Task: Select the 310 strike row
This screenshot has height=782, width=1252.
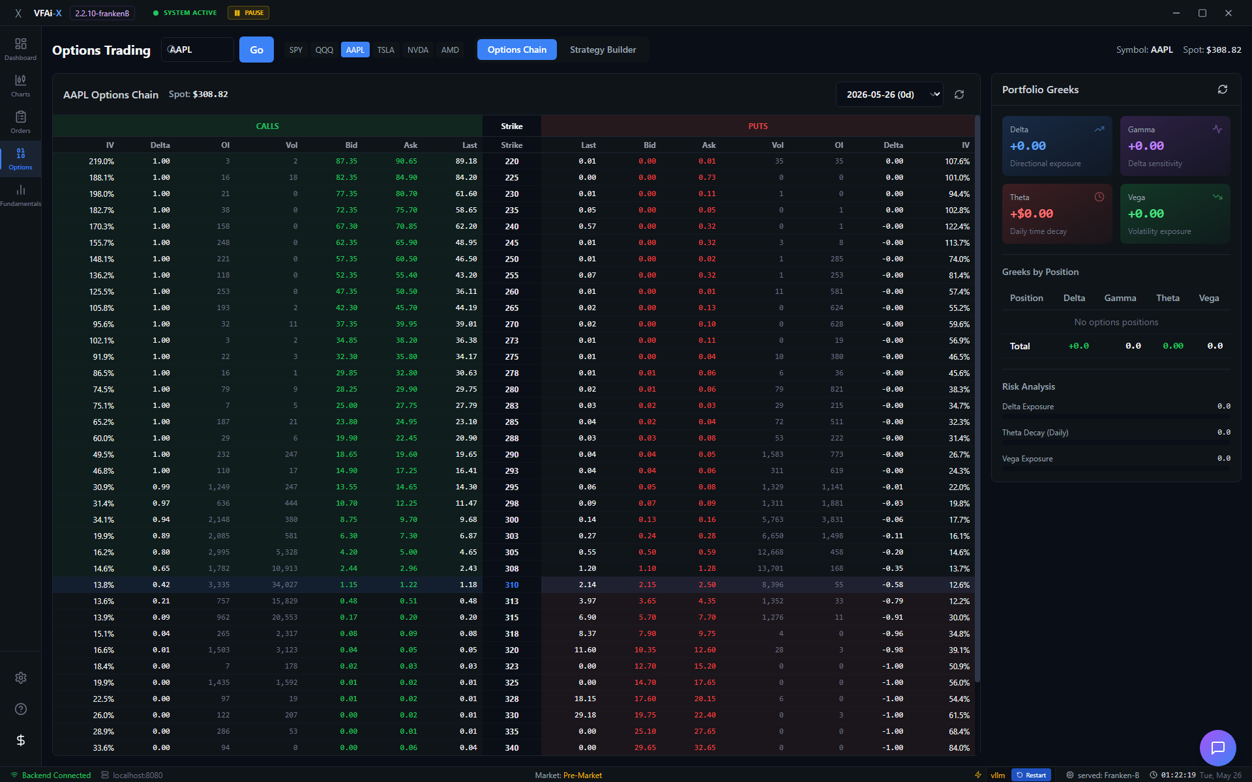Action: click(x=514, y=585)
